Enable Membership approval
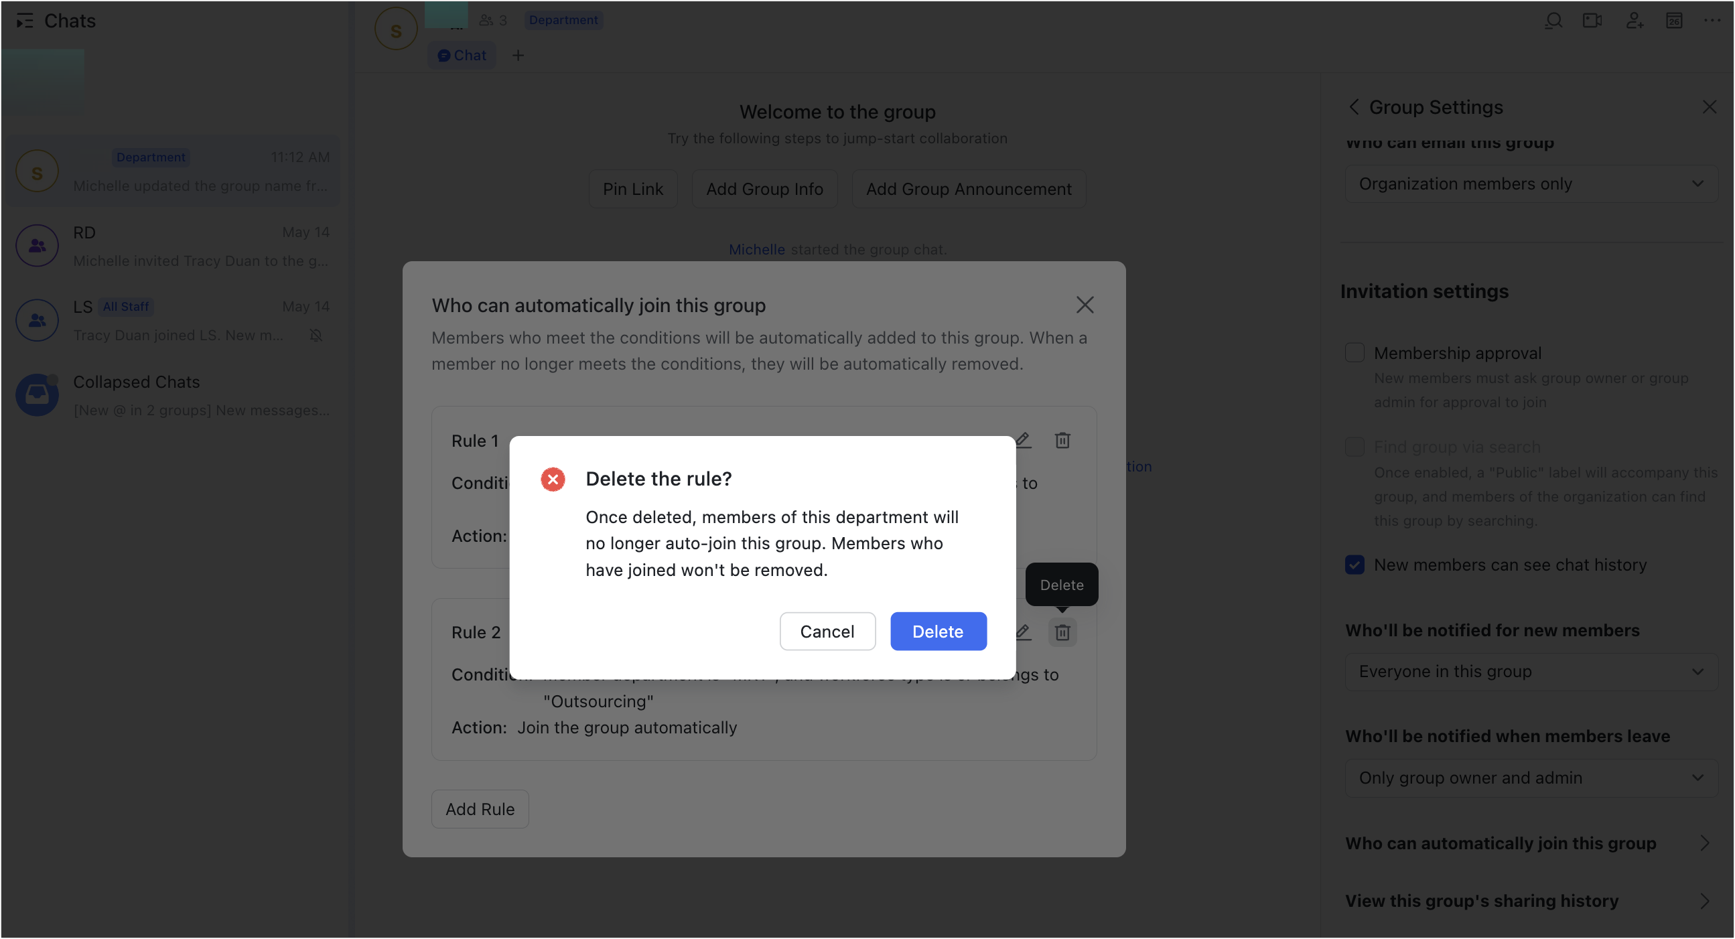 click(1355, 352)
